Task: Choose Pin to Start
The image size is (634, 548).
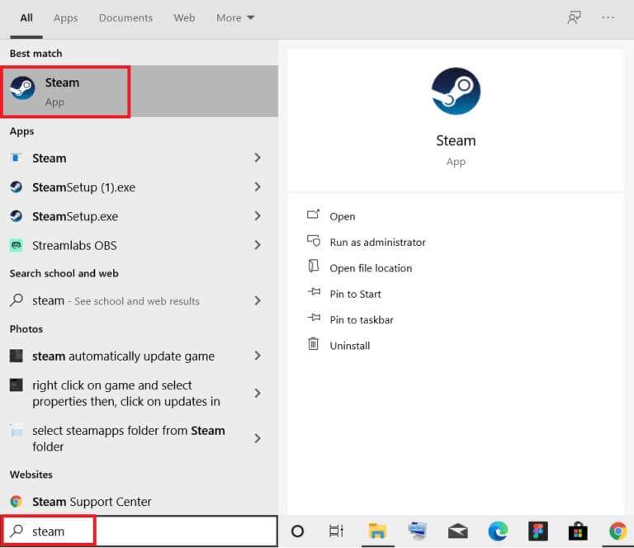Action: coord(356,294)
